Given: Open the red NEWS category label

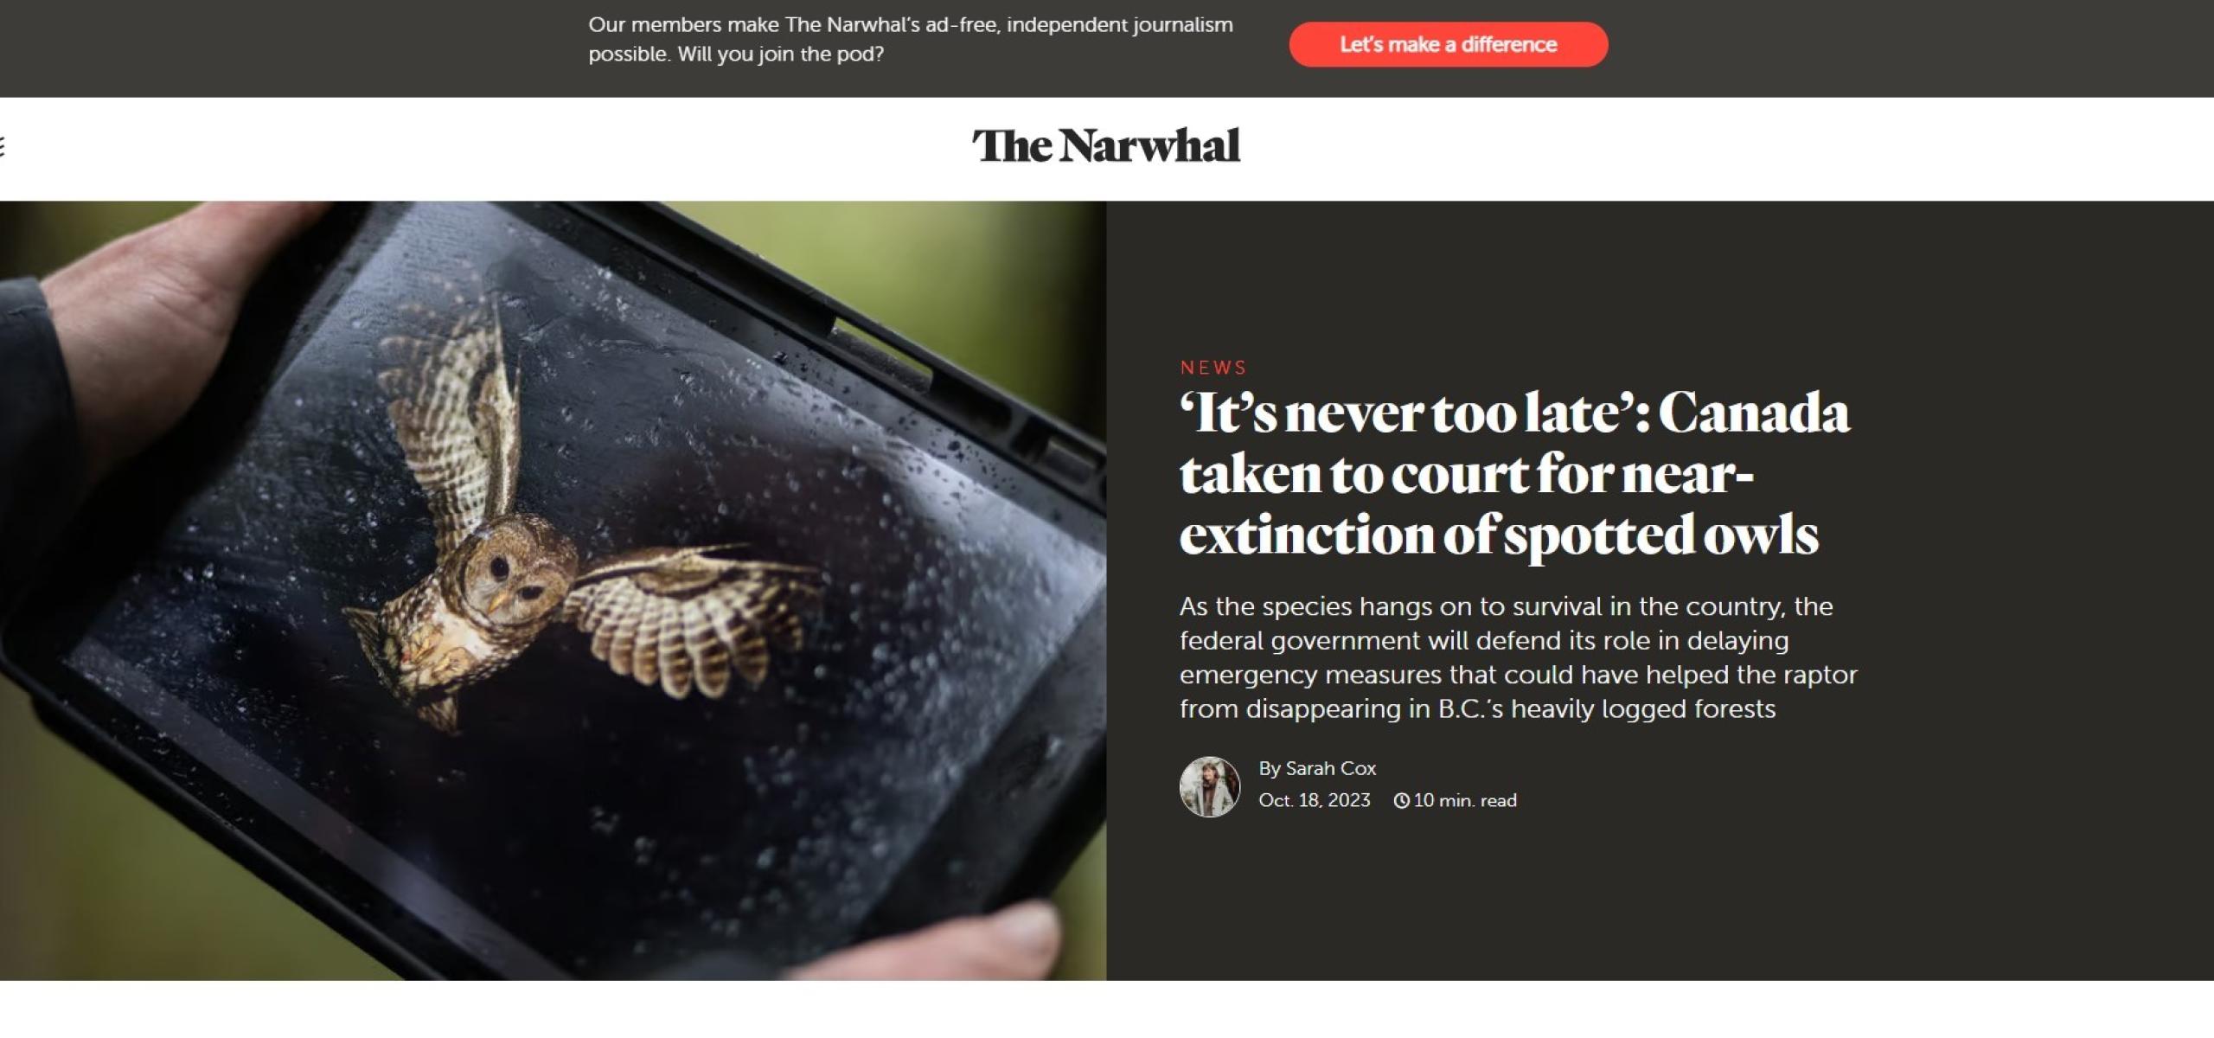Looking at the screenshot, I should 1213,368.
